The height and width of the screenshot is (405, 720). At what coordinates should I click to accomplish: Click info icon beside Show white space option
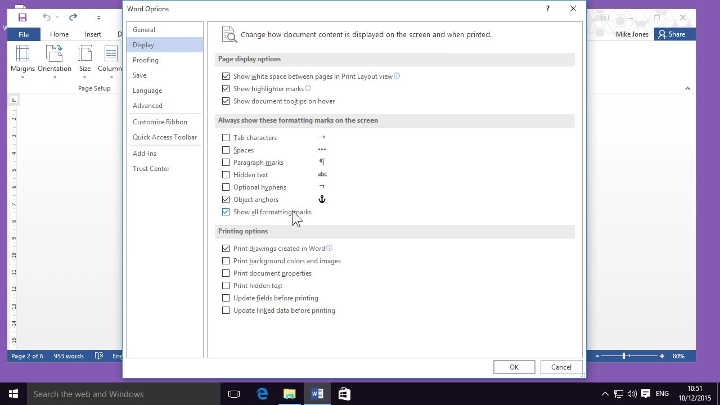click(x=397, y=76)
